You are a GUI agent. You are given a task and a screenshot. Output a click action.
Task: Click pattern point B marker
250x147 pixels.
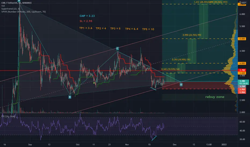[x=70, y=97]
